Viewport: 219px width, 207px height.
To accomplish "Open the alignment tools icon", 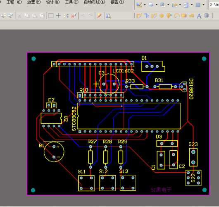I will 151,5.
